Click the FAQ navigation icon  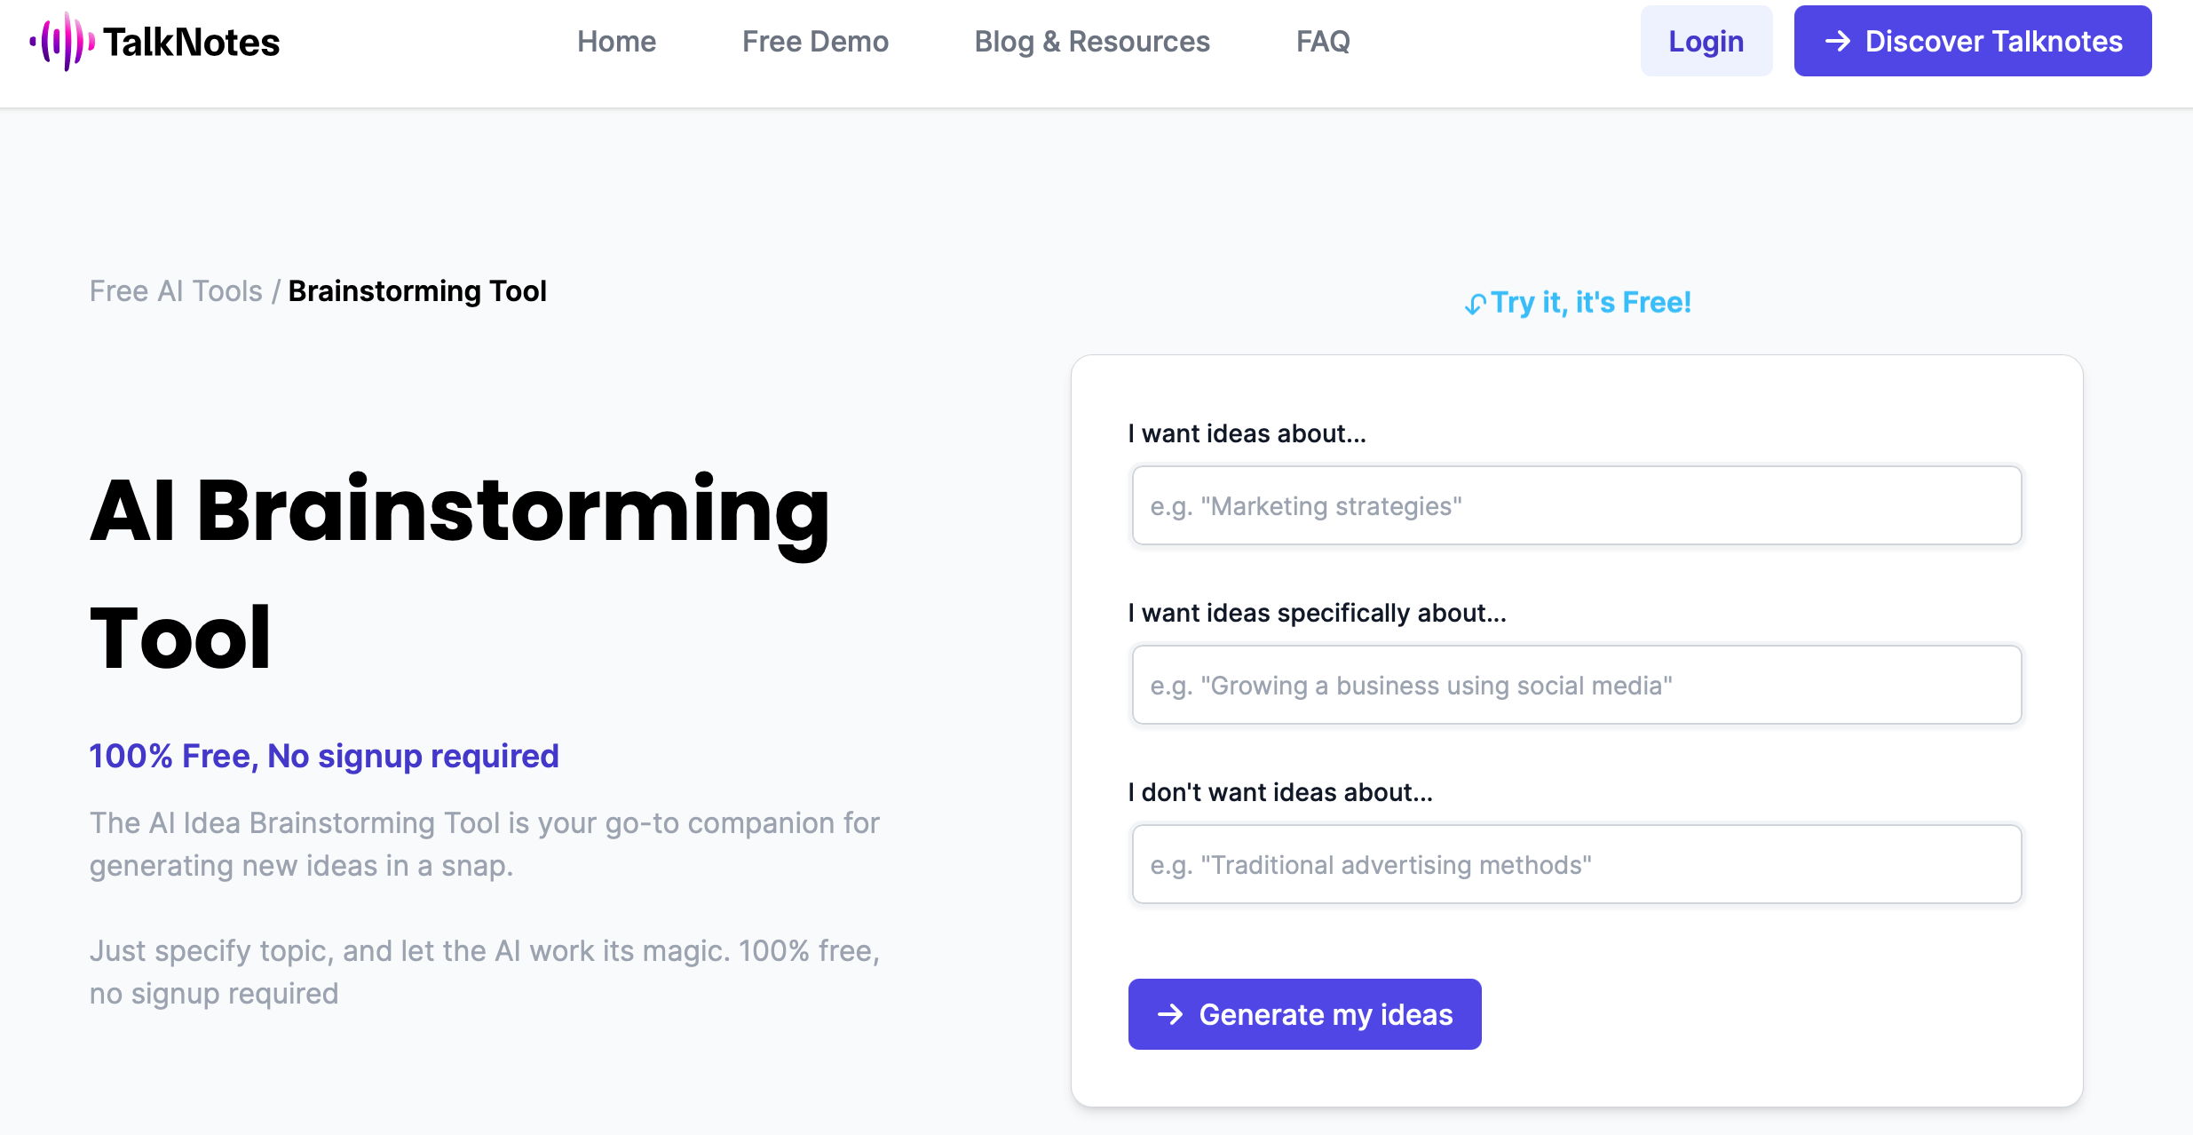pos(1322,41)
